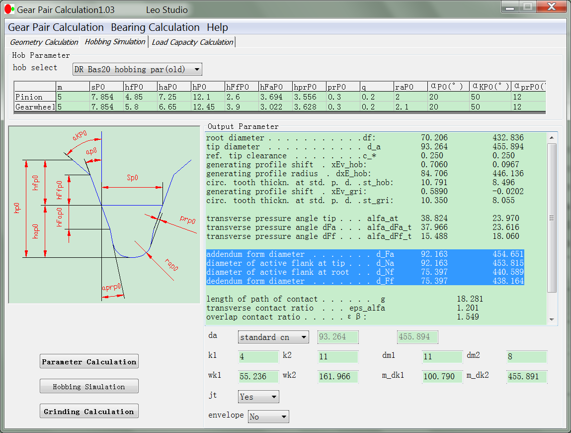Click the Grinding Calculation button
The height and width of the screenshot is (433, 571).
point(89,411)
